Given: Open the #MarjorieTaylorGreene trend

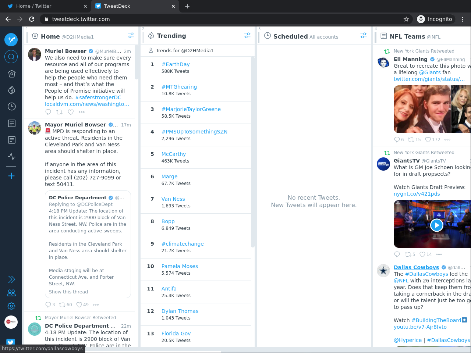Looking at the screenshot, I should click(191, 109).
